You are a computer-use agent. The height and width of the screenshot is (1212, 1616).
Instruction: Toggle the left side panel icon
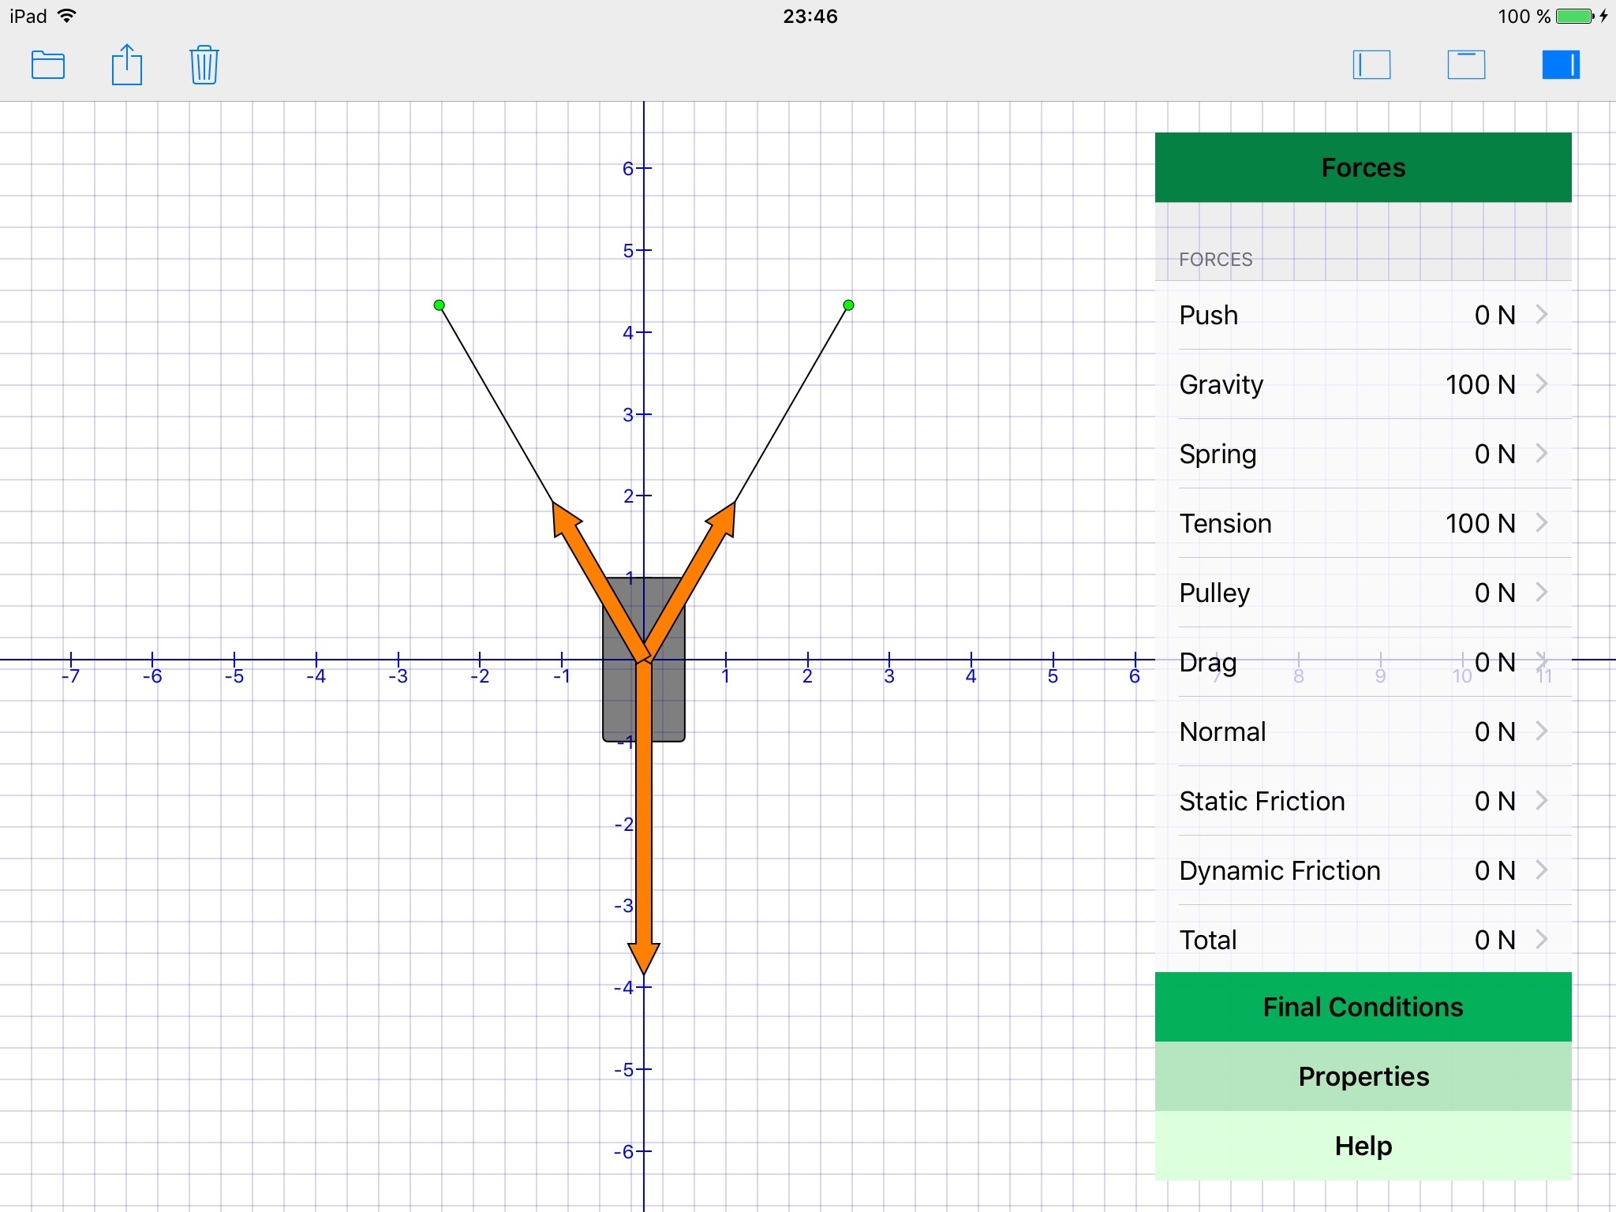1371,65
